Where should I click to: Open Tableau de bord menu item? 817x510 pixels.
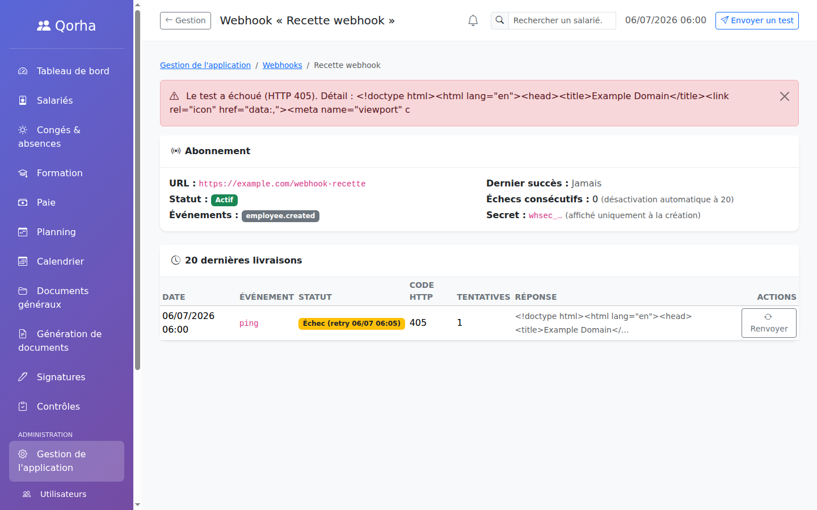pyautogui.click(x=66, y=71)
